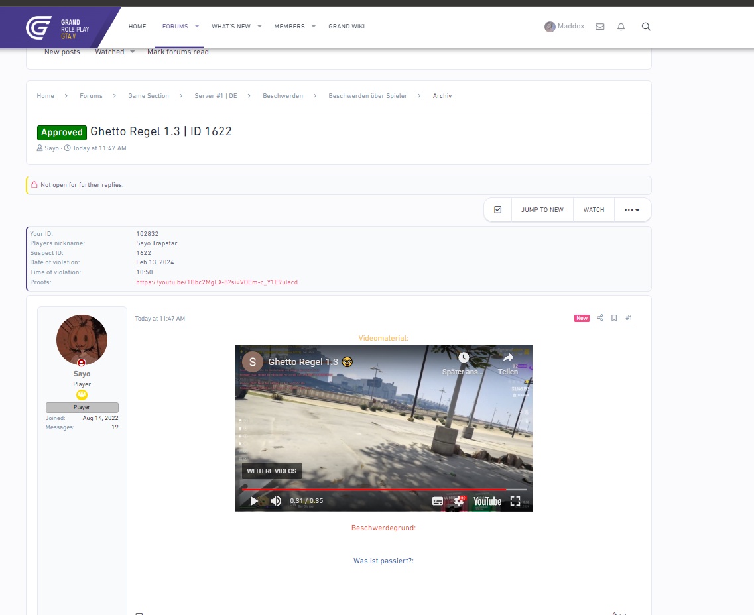Click the WATCH button
Screen dimensions: 754x615
593,209
